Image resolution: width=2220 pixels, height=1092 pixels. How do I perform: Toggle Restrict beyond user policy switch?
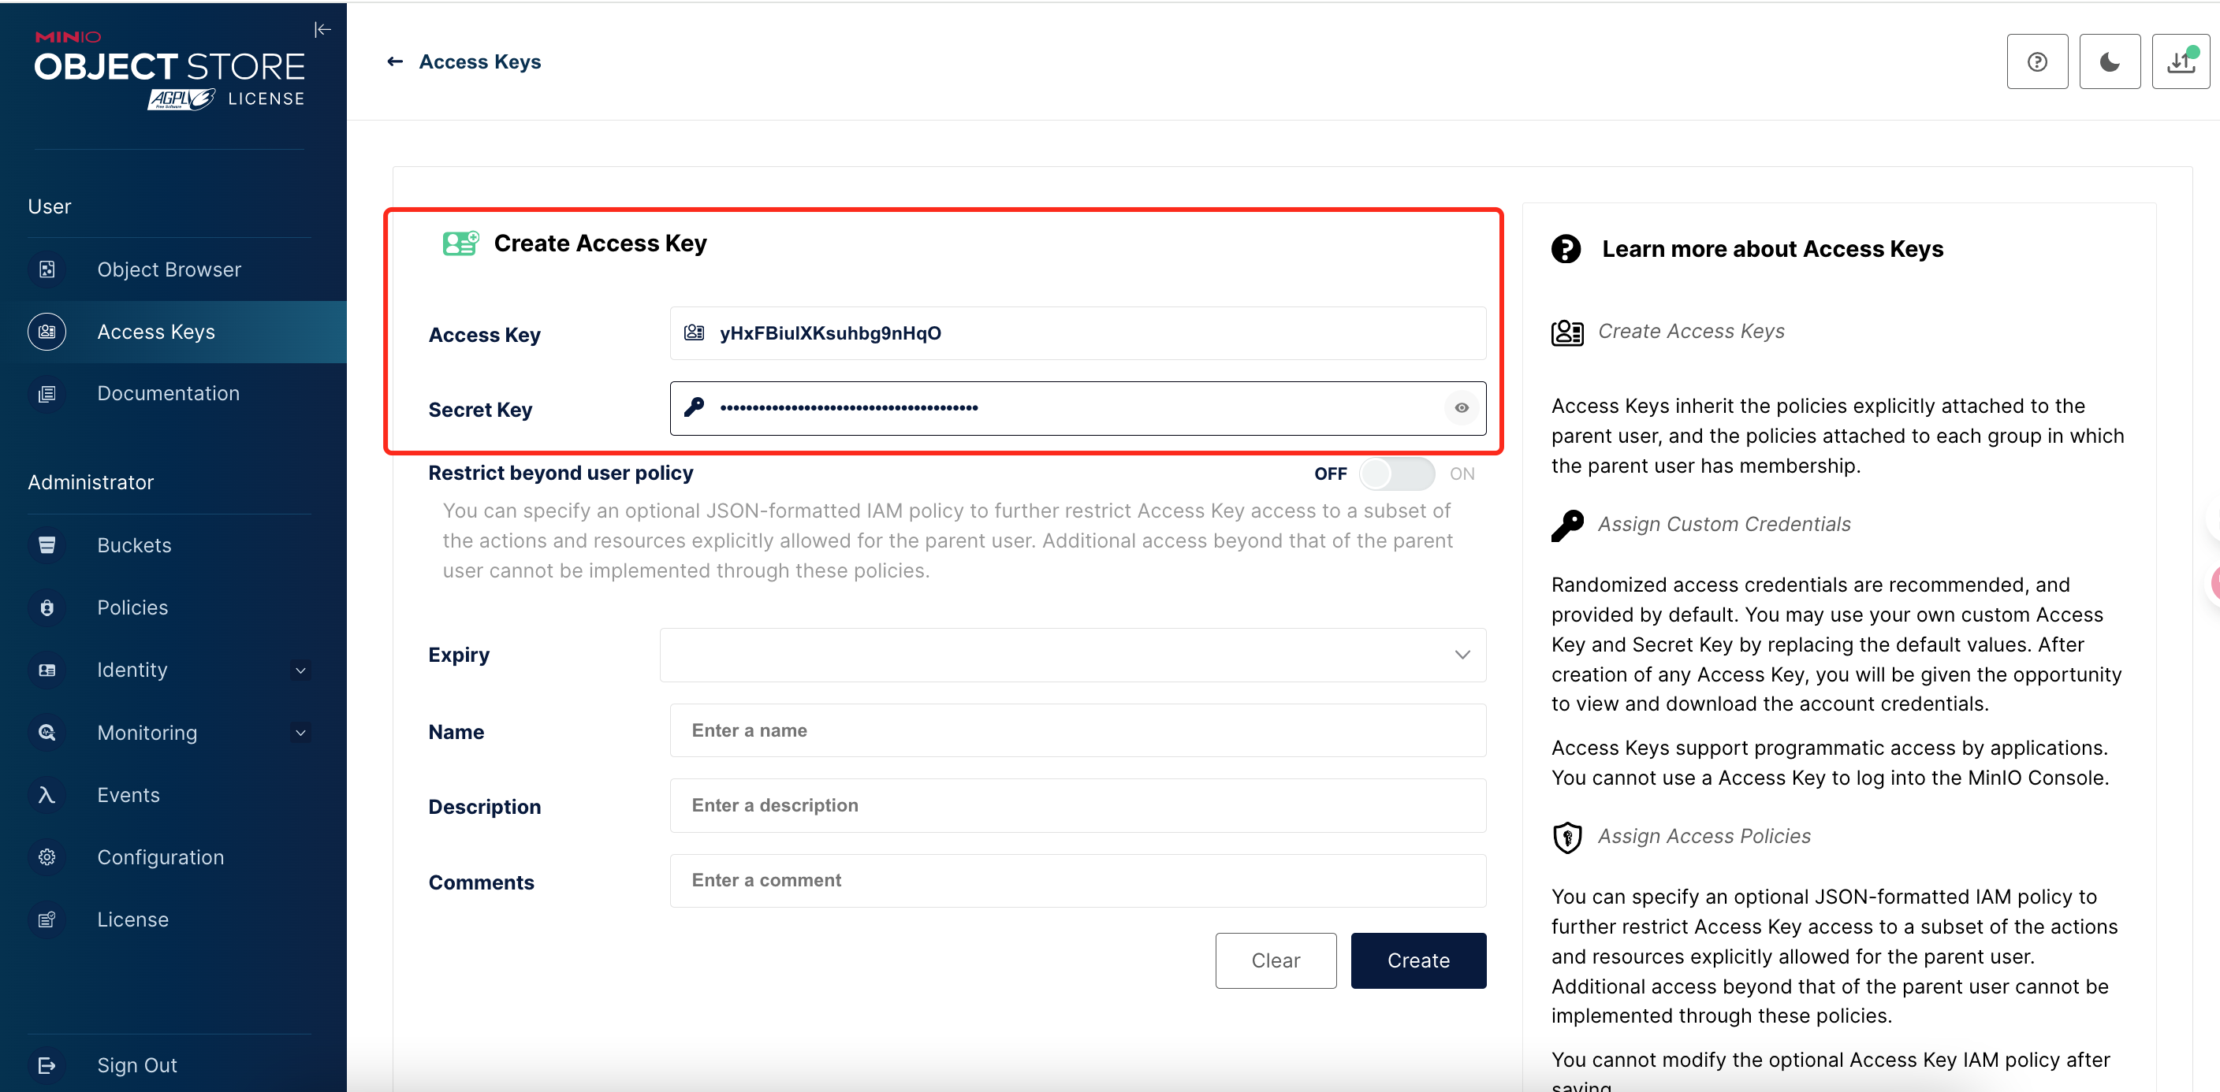coord(1395,474)
